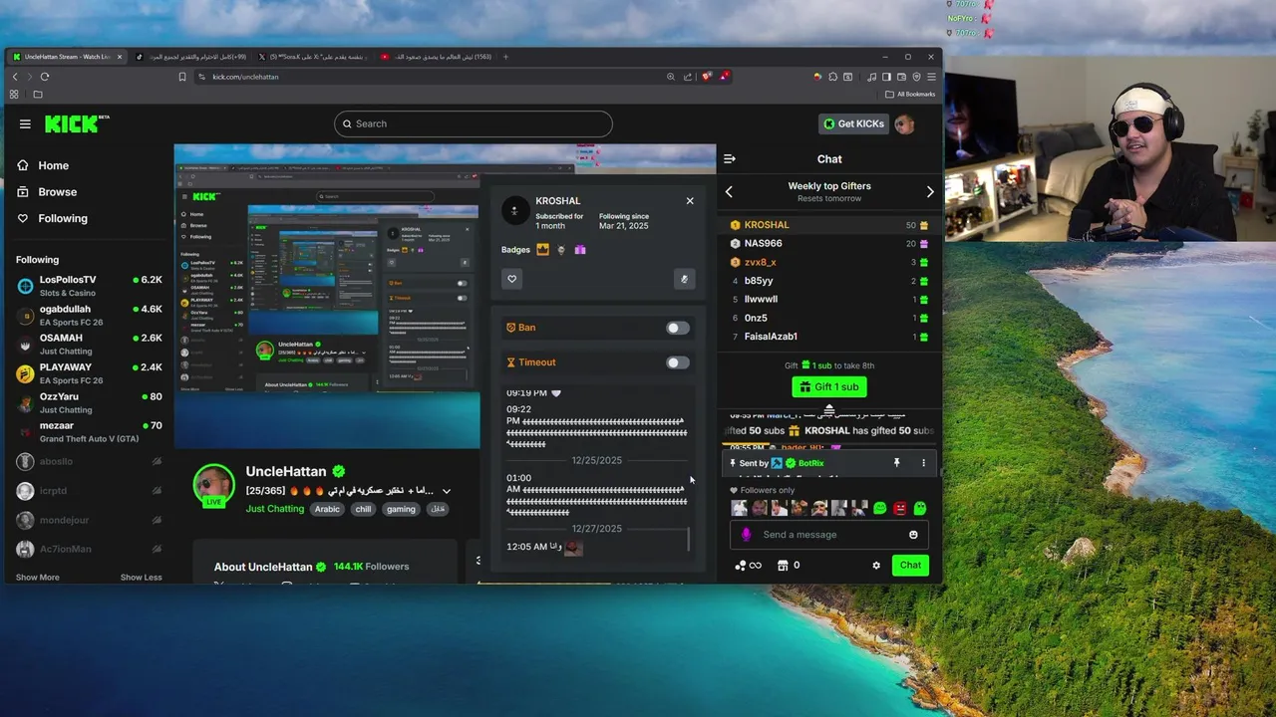Switch to the UncleHattan Stream browser tab
The image size is (1276, 717).
tap(67, 57)
